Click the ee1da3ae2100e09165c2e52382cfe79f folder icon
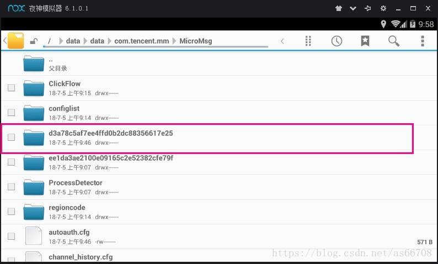Viewport: 438px width, 264px height. pos(34,162)
